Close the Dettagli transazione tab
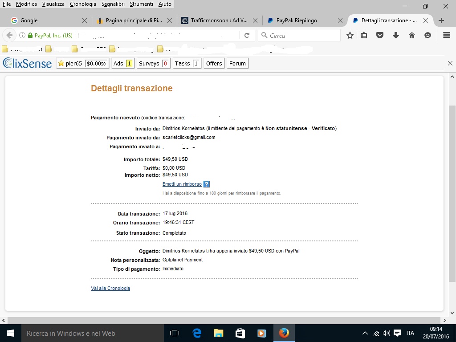 click(x=425, y=20)
